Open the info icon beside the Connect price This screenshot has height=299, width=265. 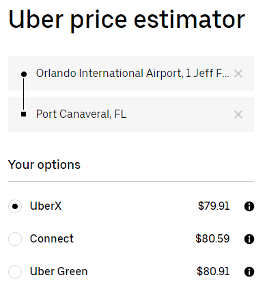click(x=249, y=239)
